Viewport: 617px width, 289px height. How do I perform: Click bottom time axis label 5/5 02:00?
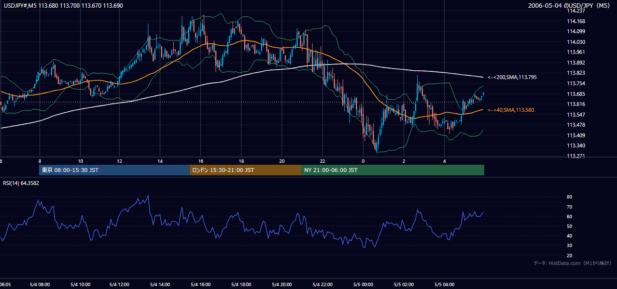coord(404,285)
